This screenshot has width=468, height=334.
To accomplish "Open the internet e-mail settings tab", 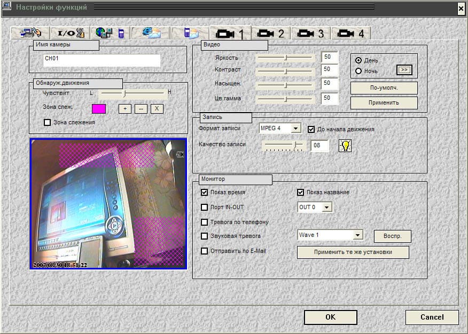I will [150, 33].
